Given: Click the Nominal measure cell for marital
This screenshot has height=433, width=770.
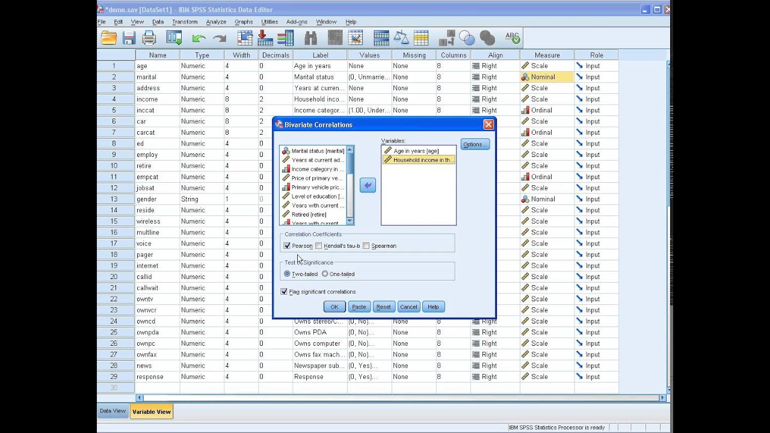Looking at the screenshot, I should [547, 77].
